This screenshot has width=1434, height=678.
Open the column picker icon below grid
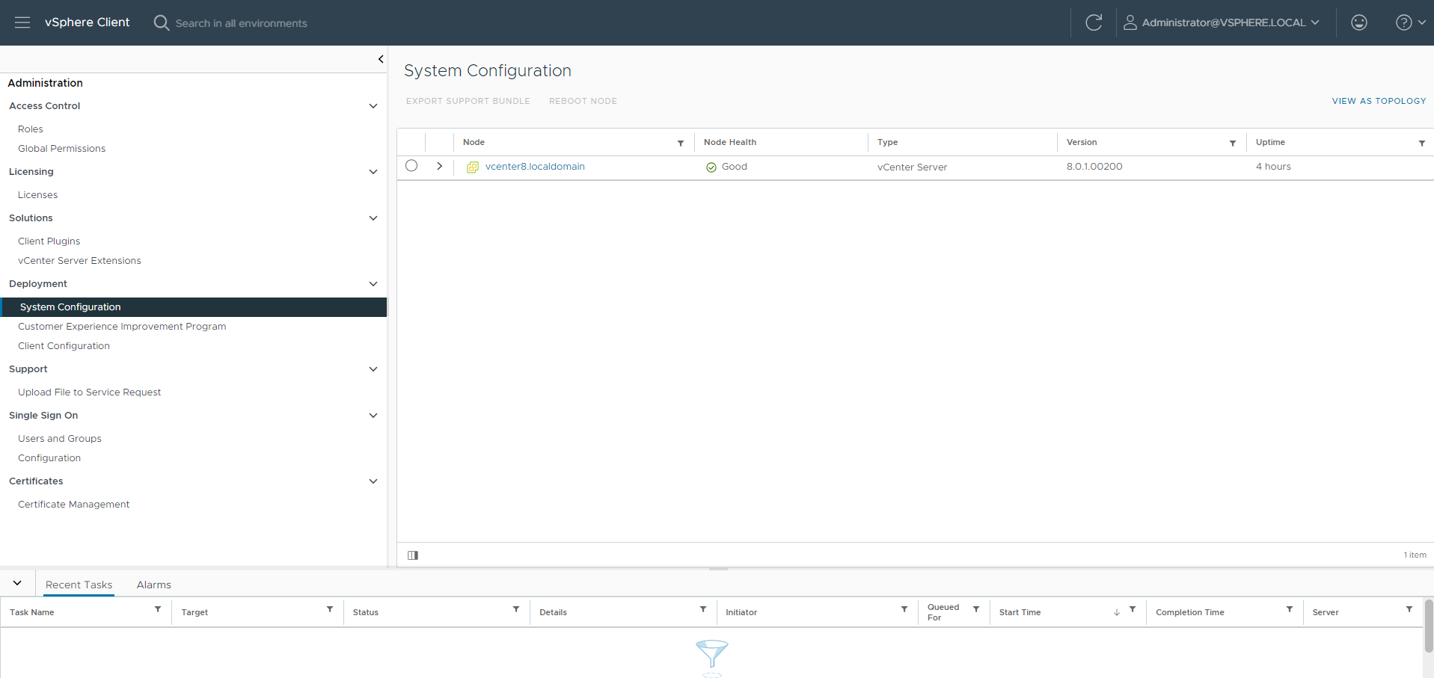(x=413, y=555)
